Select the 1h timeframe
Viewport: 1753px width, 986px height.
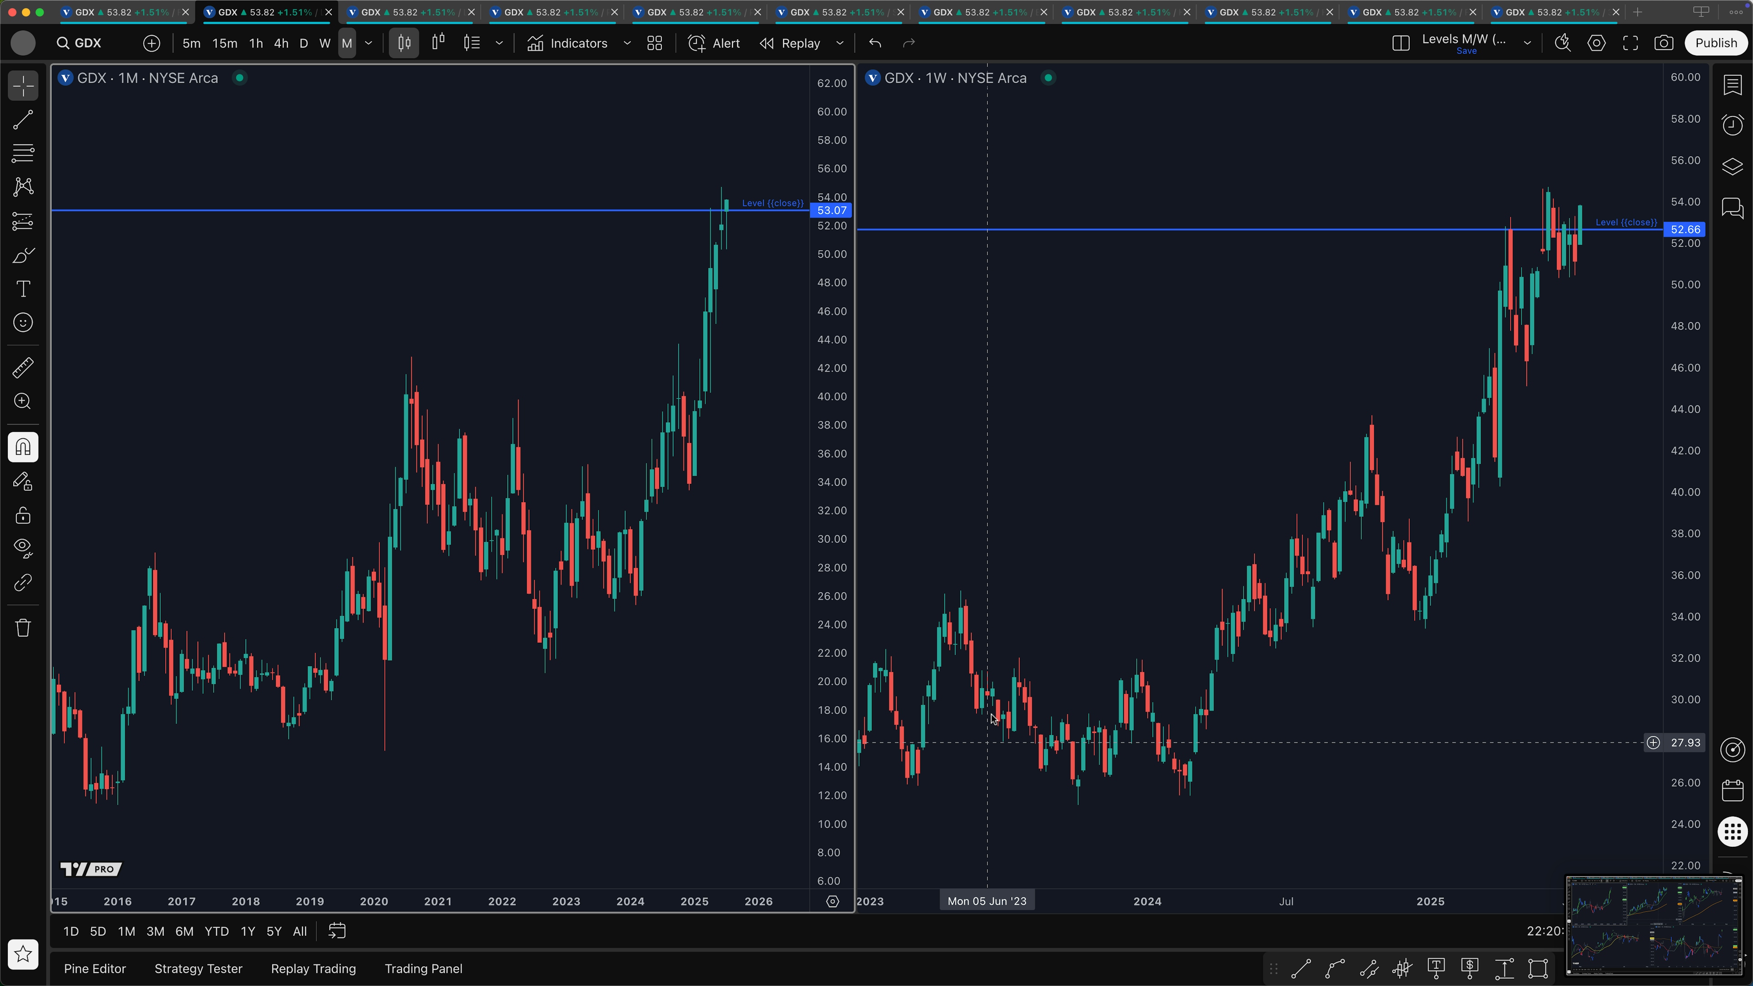click(x=256, y=43)
